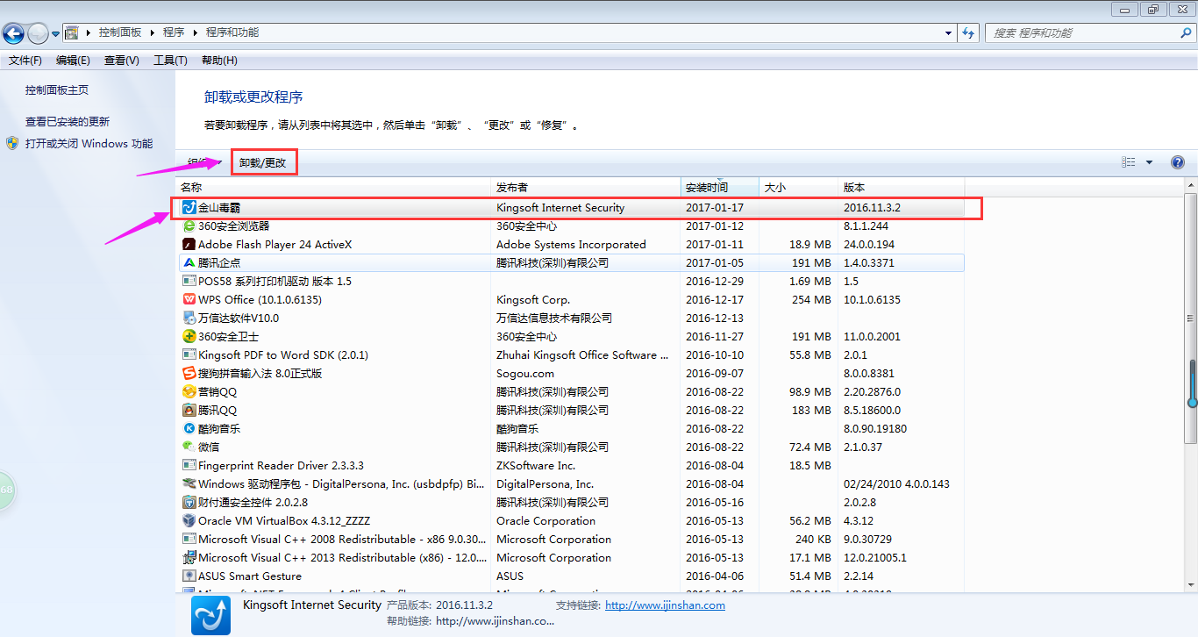Click the Windows 驱动程序包 DigitalPersona icon
The image size is (1198, 637).
coord(189,484)
